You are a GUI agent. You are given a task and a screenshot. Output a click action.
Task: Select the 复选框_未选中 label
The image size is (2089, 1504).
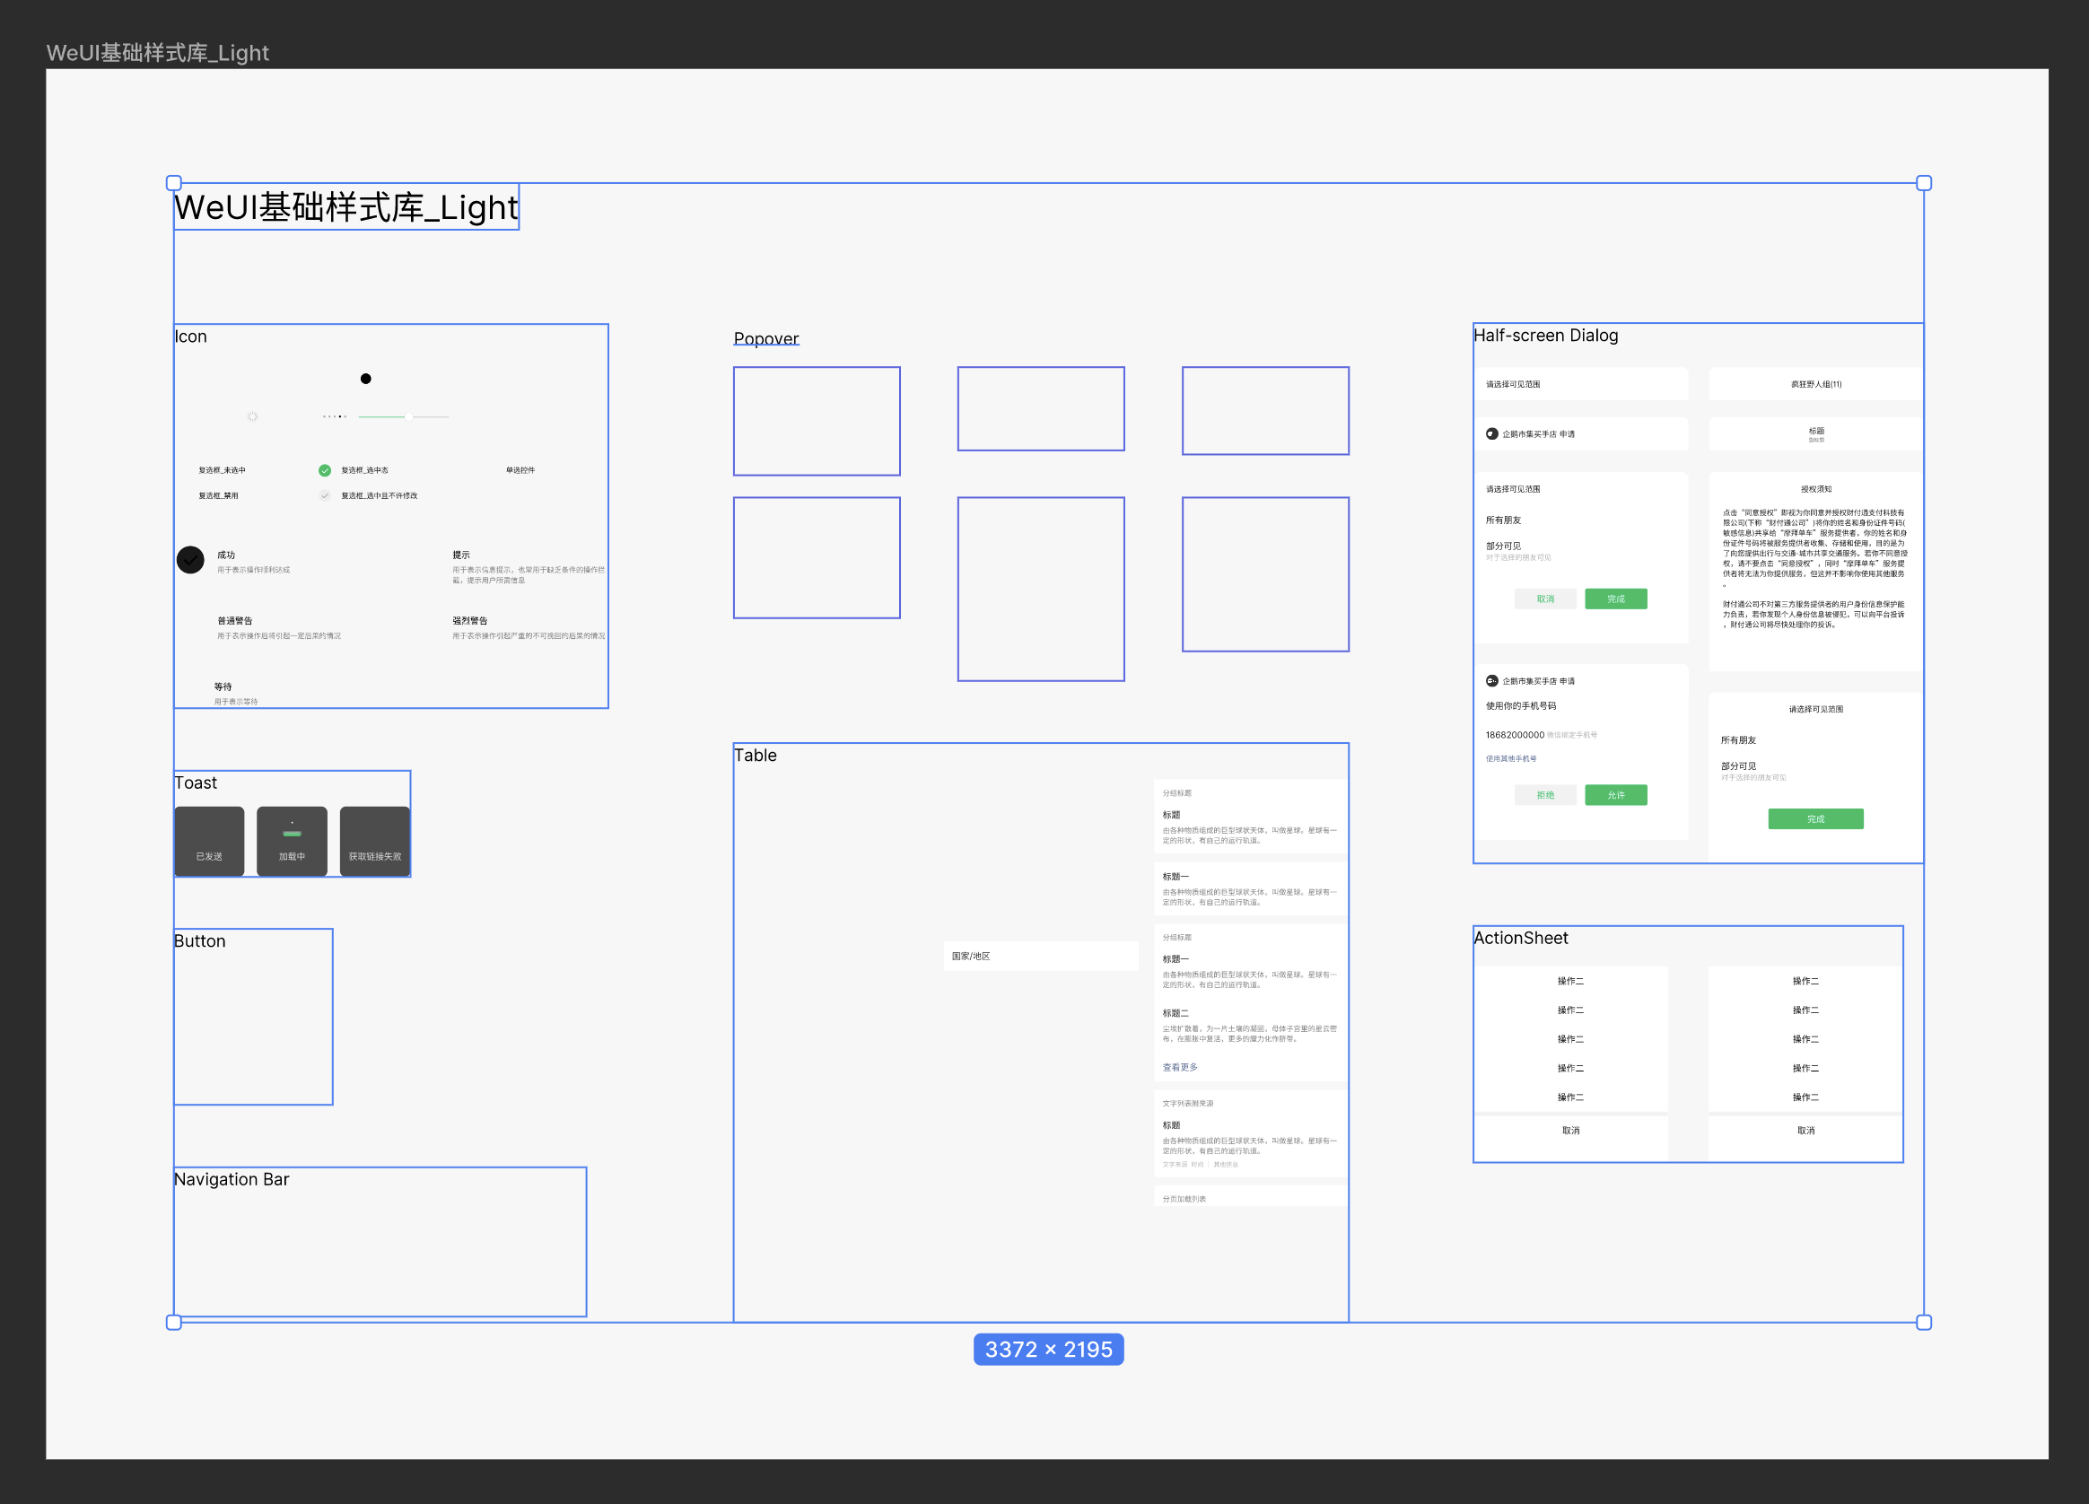click(222, 469)
